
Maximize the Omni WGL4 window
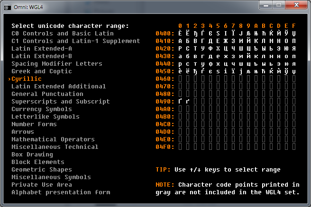(x=279, y=5)
